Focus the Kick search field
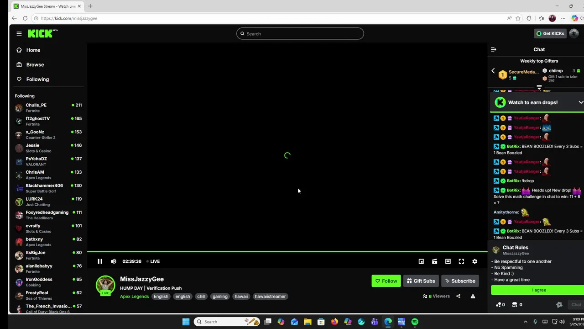Screen dimensions: 584x329 [300, 34]
